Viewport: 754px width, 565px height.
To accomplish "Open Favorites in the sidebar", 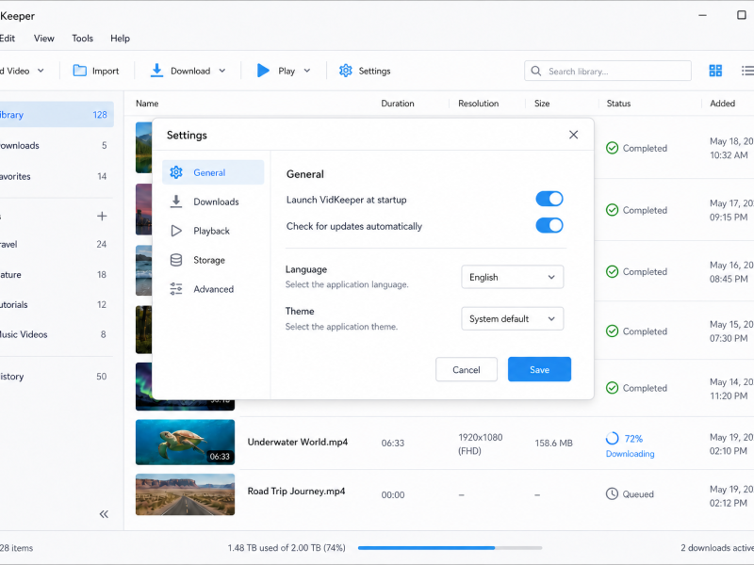I will coord(55,176).
